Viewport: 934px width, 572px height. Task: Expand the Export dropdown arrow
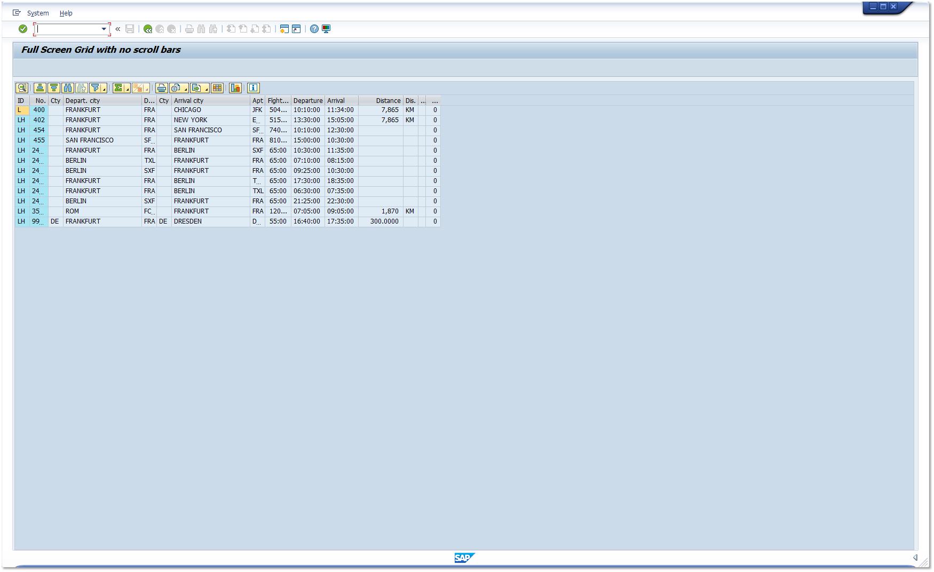pyautogui.click(x=207, y=89)
